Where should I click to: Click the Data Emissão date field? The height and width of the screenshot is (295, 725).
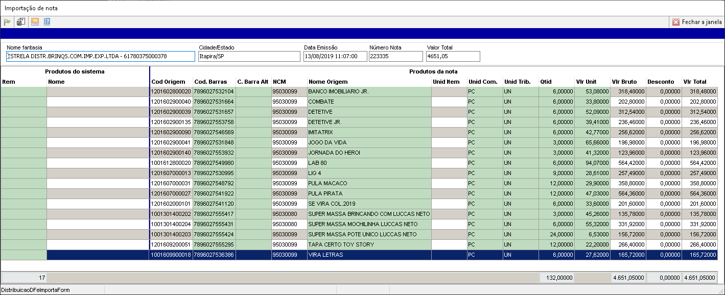coord(335,56)
